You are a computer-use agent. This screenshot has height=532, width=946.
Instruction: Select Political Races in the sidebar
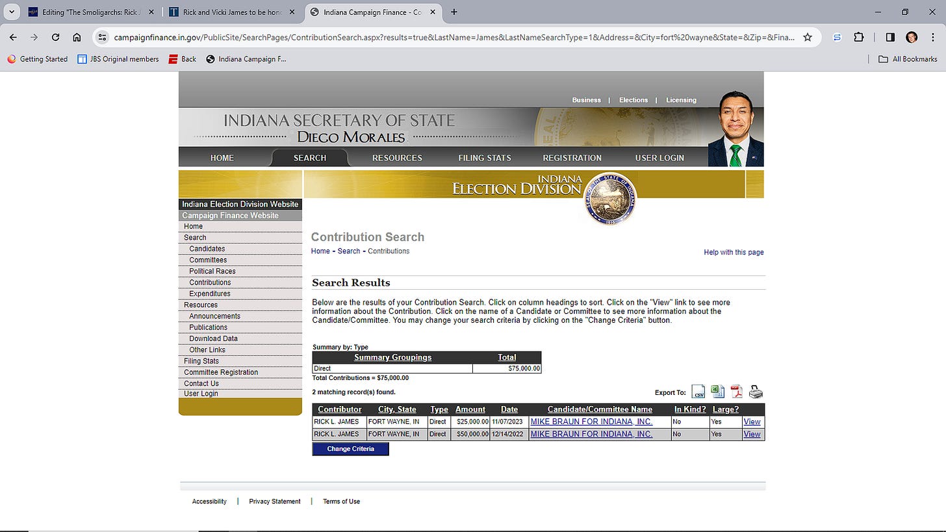pos(212,271)
